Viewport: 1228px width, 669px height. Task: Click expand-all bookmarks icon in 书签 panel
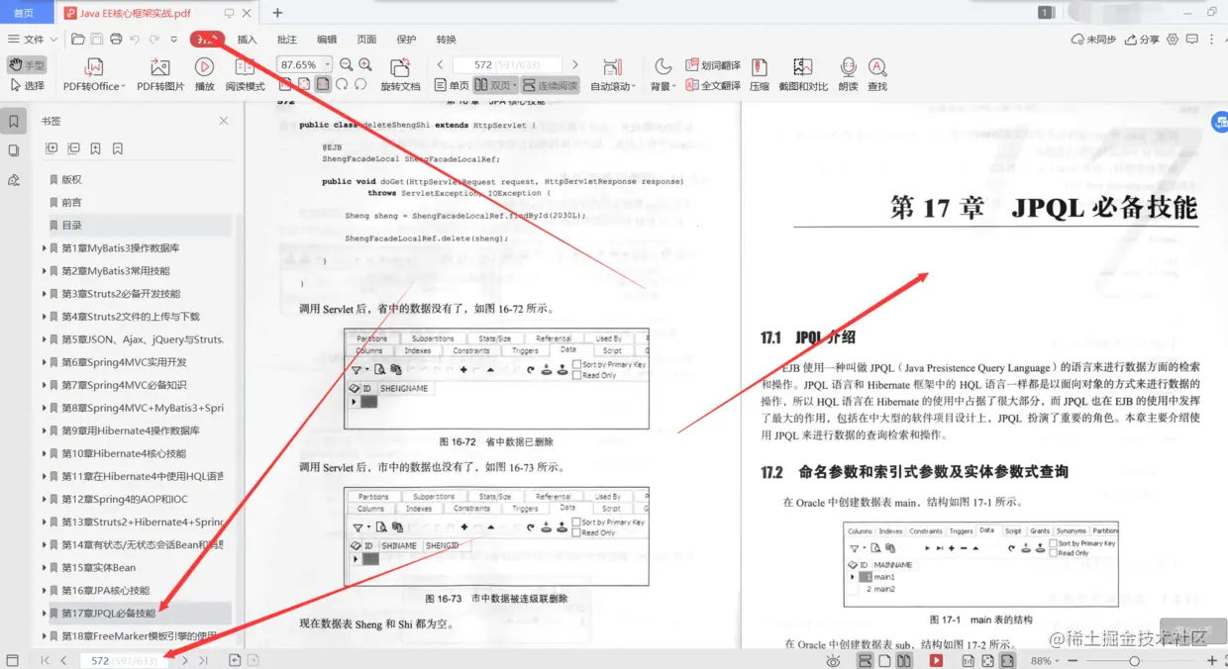tap(51, 148)
